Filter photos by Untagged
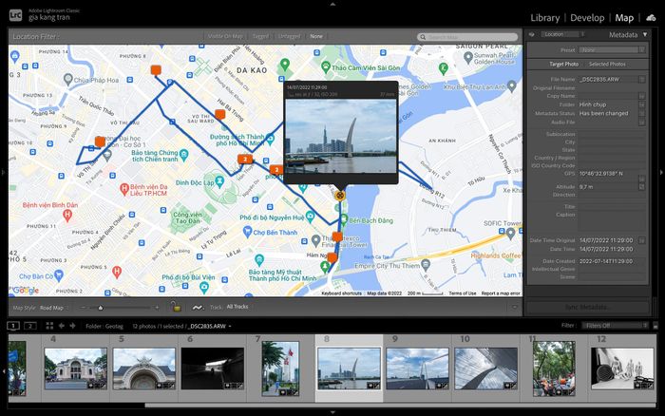Viewport: 665px width, 416px height. 289,36
